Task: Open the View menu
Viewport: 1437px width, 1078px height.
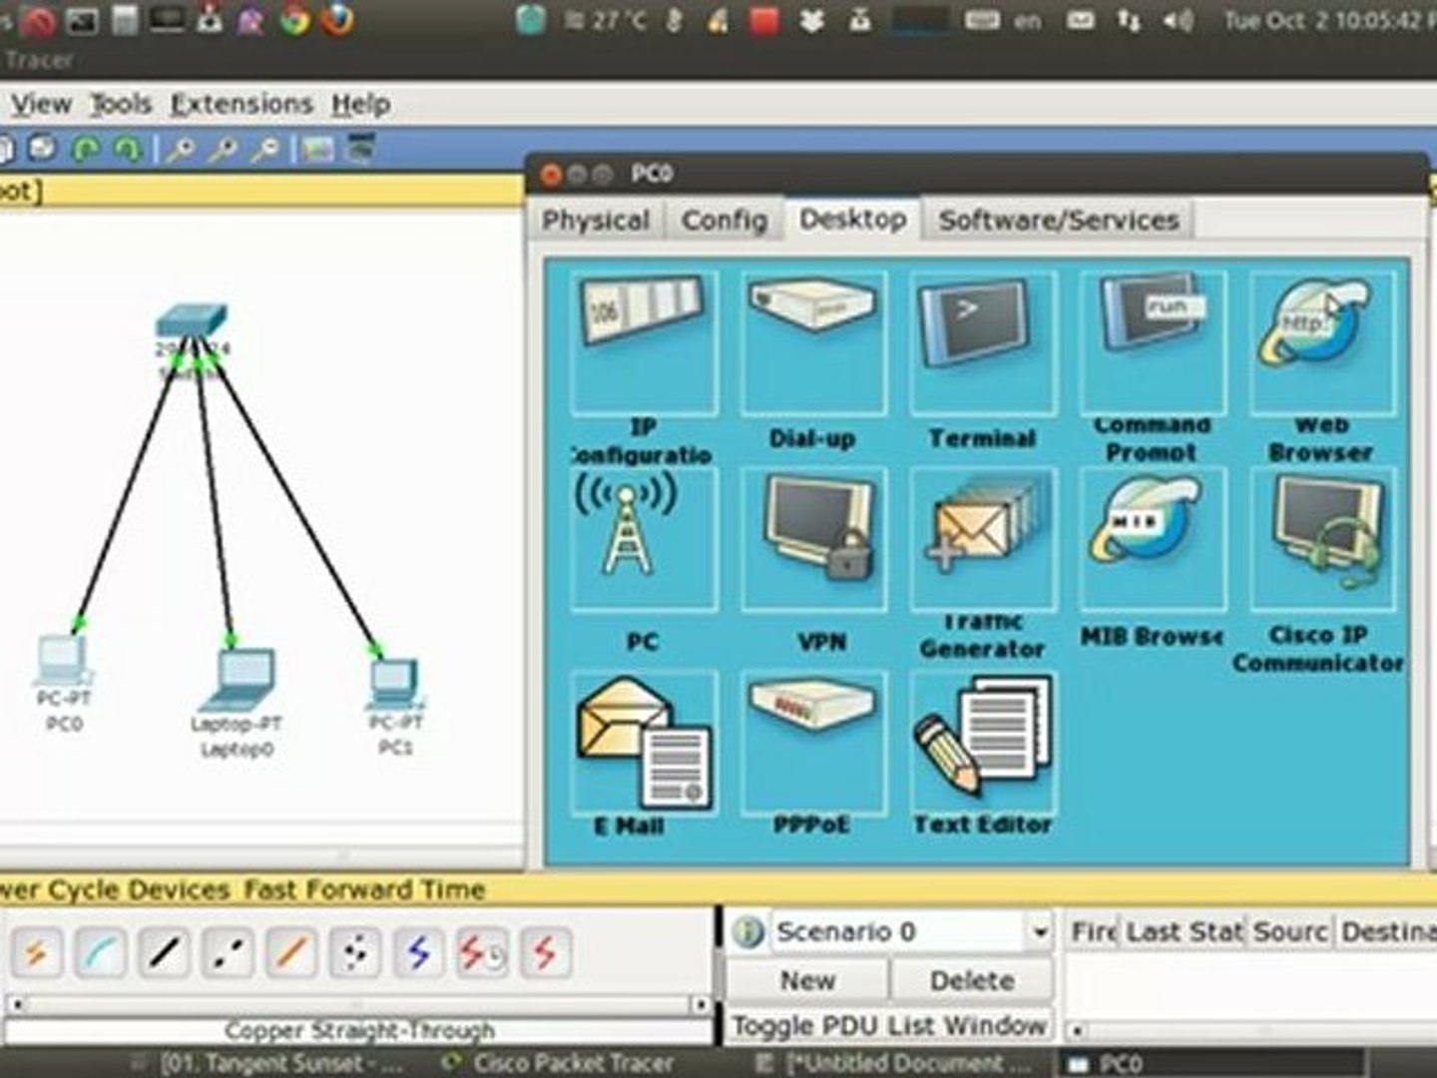Action: point(41,104)
